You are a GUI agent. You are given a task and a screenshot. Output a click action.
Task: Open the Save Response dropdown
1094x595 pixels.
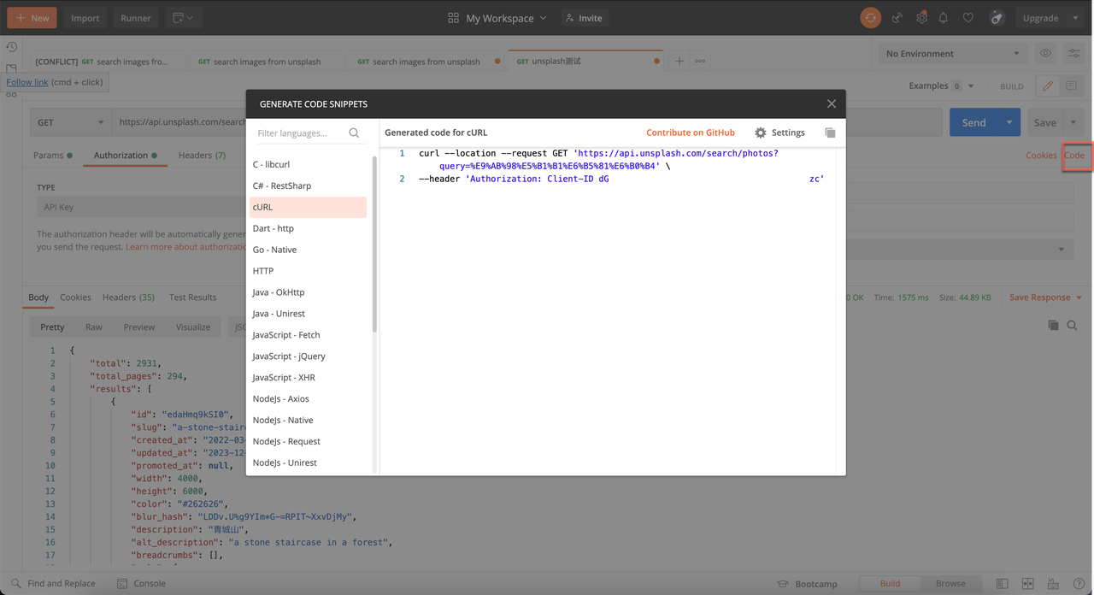[x=1045, y=297]
